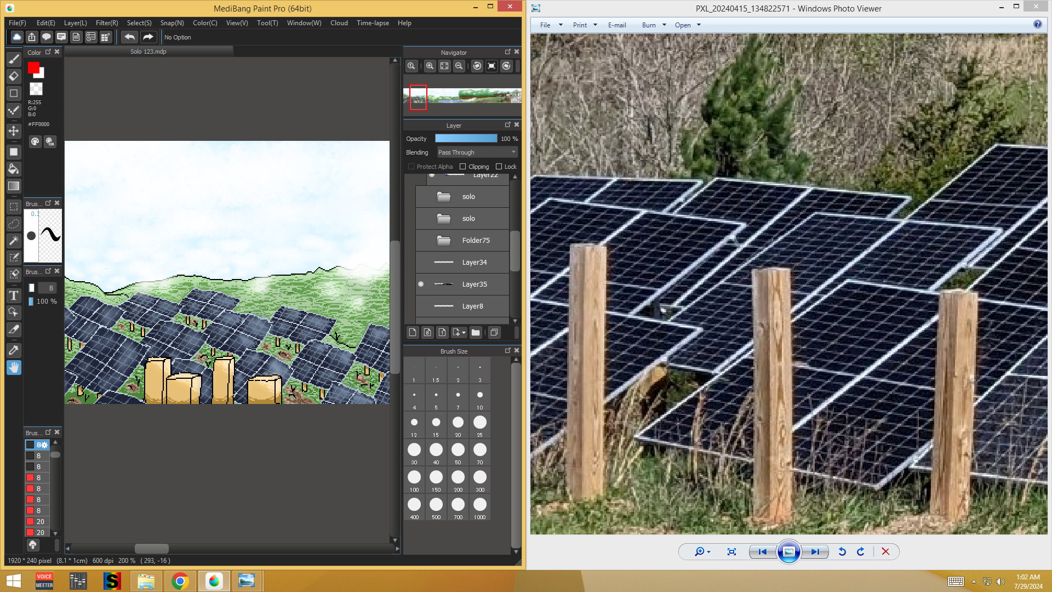Expand the Burn dropdown in Photo Viewer
1052x592 pixels.
(x=664, y=25)
